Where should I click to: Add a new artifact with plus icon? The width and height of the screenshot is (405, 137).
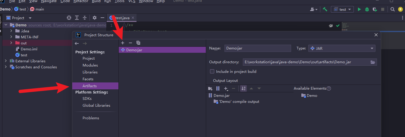coord(123,43)
